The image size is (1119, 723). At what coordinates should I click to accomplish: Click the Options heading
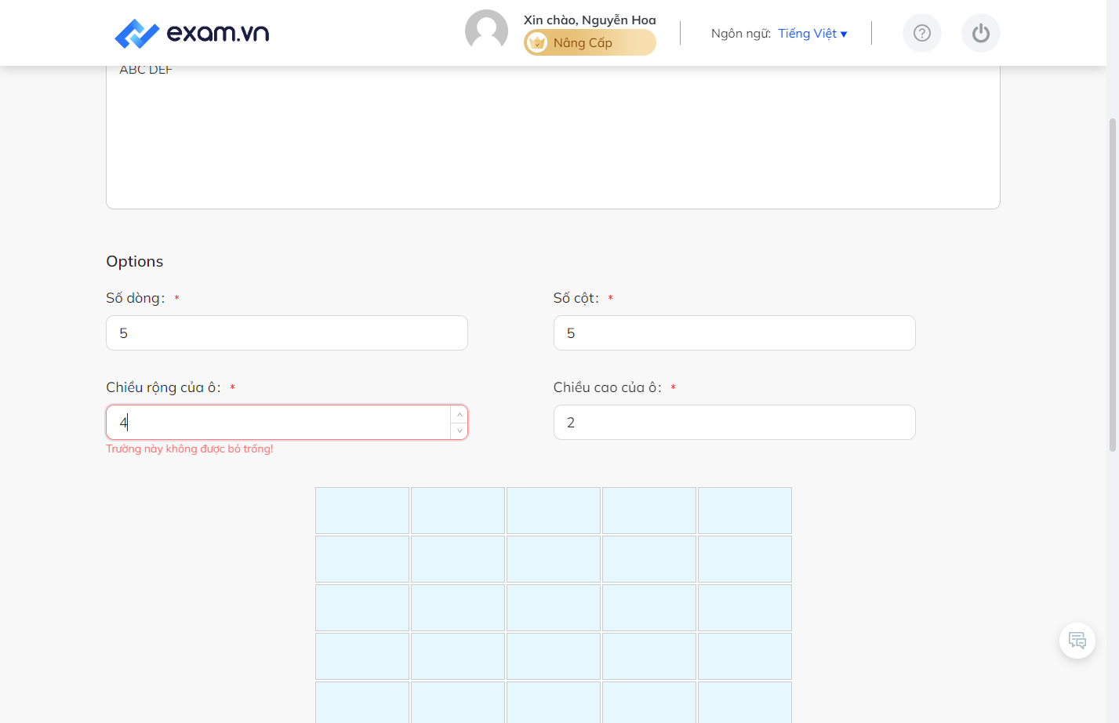135,261
